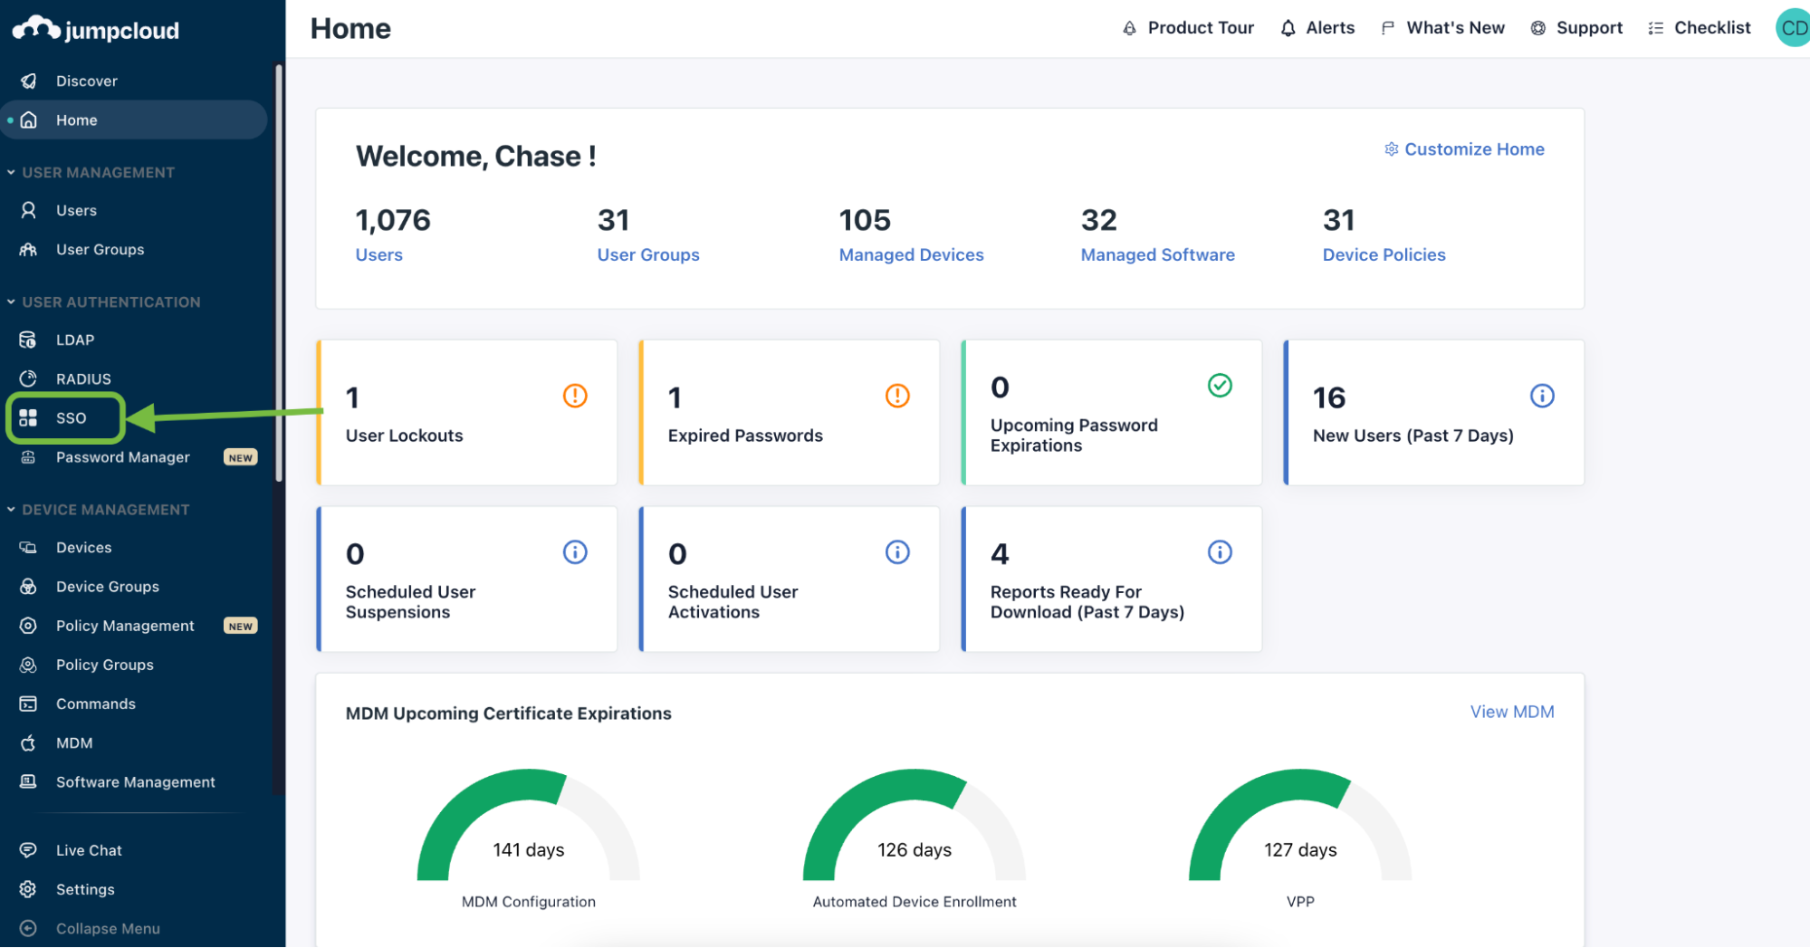Open the New Users (Past 7 Days) card
The height and width of the screenshot is (948, 1810).
point(1433,412)
